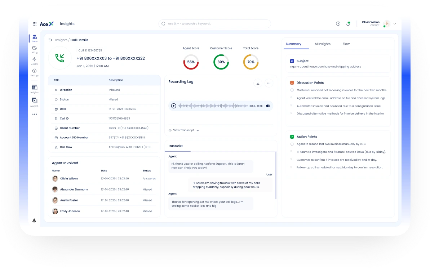Show more sidebar options ellipsis

pos(35,114)
